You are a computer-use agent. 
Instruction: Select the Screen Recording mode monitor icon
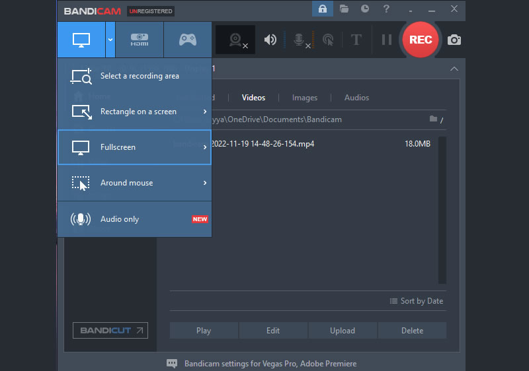[x=81, y=40]
